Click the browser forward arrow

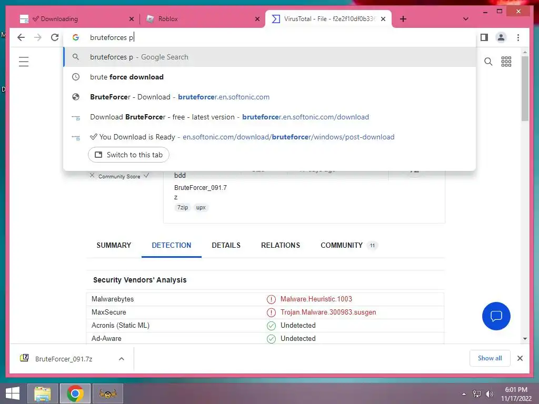[38, 37]
